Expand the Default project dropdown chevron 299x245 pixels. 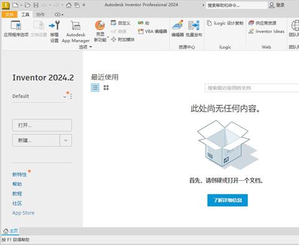coord(65,97)
